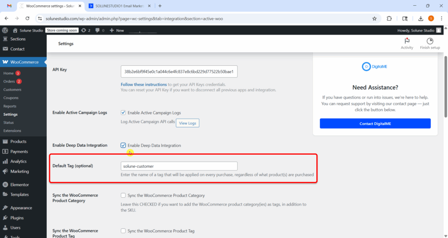Switch to the WooCommerce settings browser tab
Image resolution: width=448 pixels, height=238 pixels.
[x=51, y=6]
